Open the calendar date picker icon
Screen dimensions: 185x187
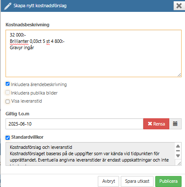point(175,124)
